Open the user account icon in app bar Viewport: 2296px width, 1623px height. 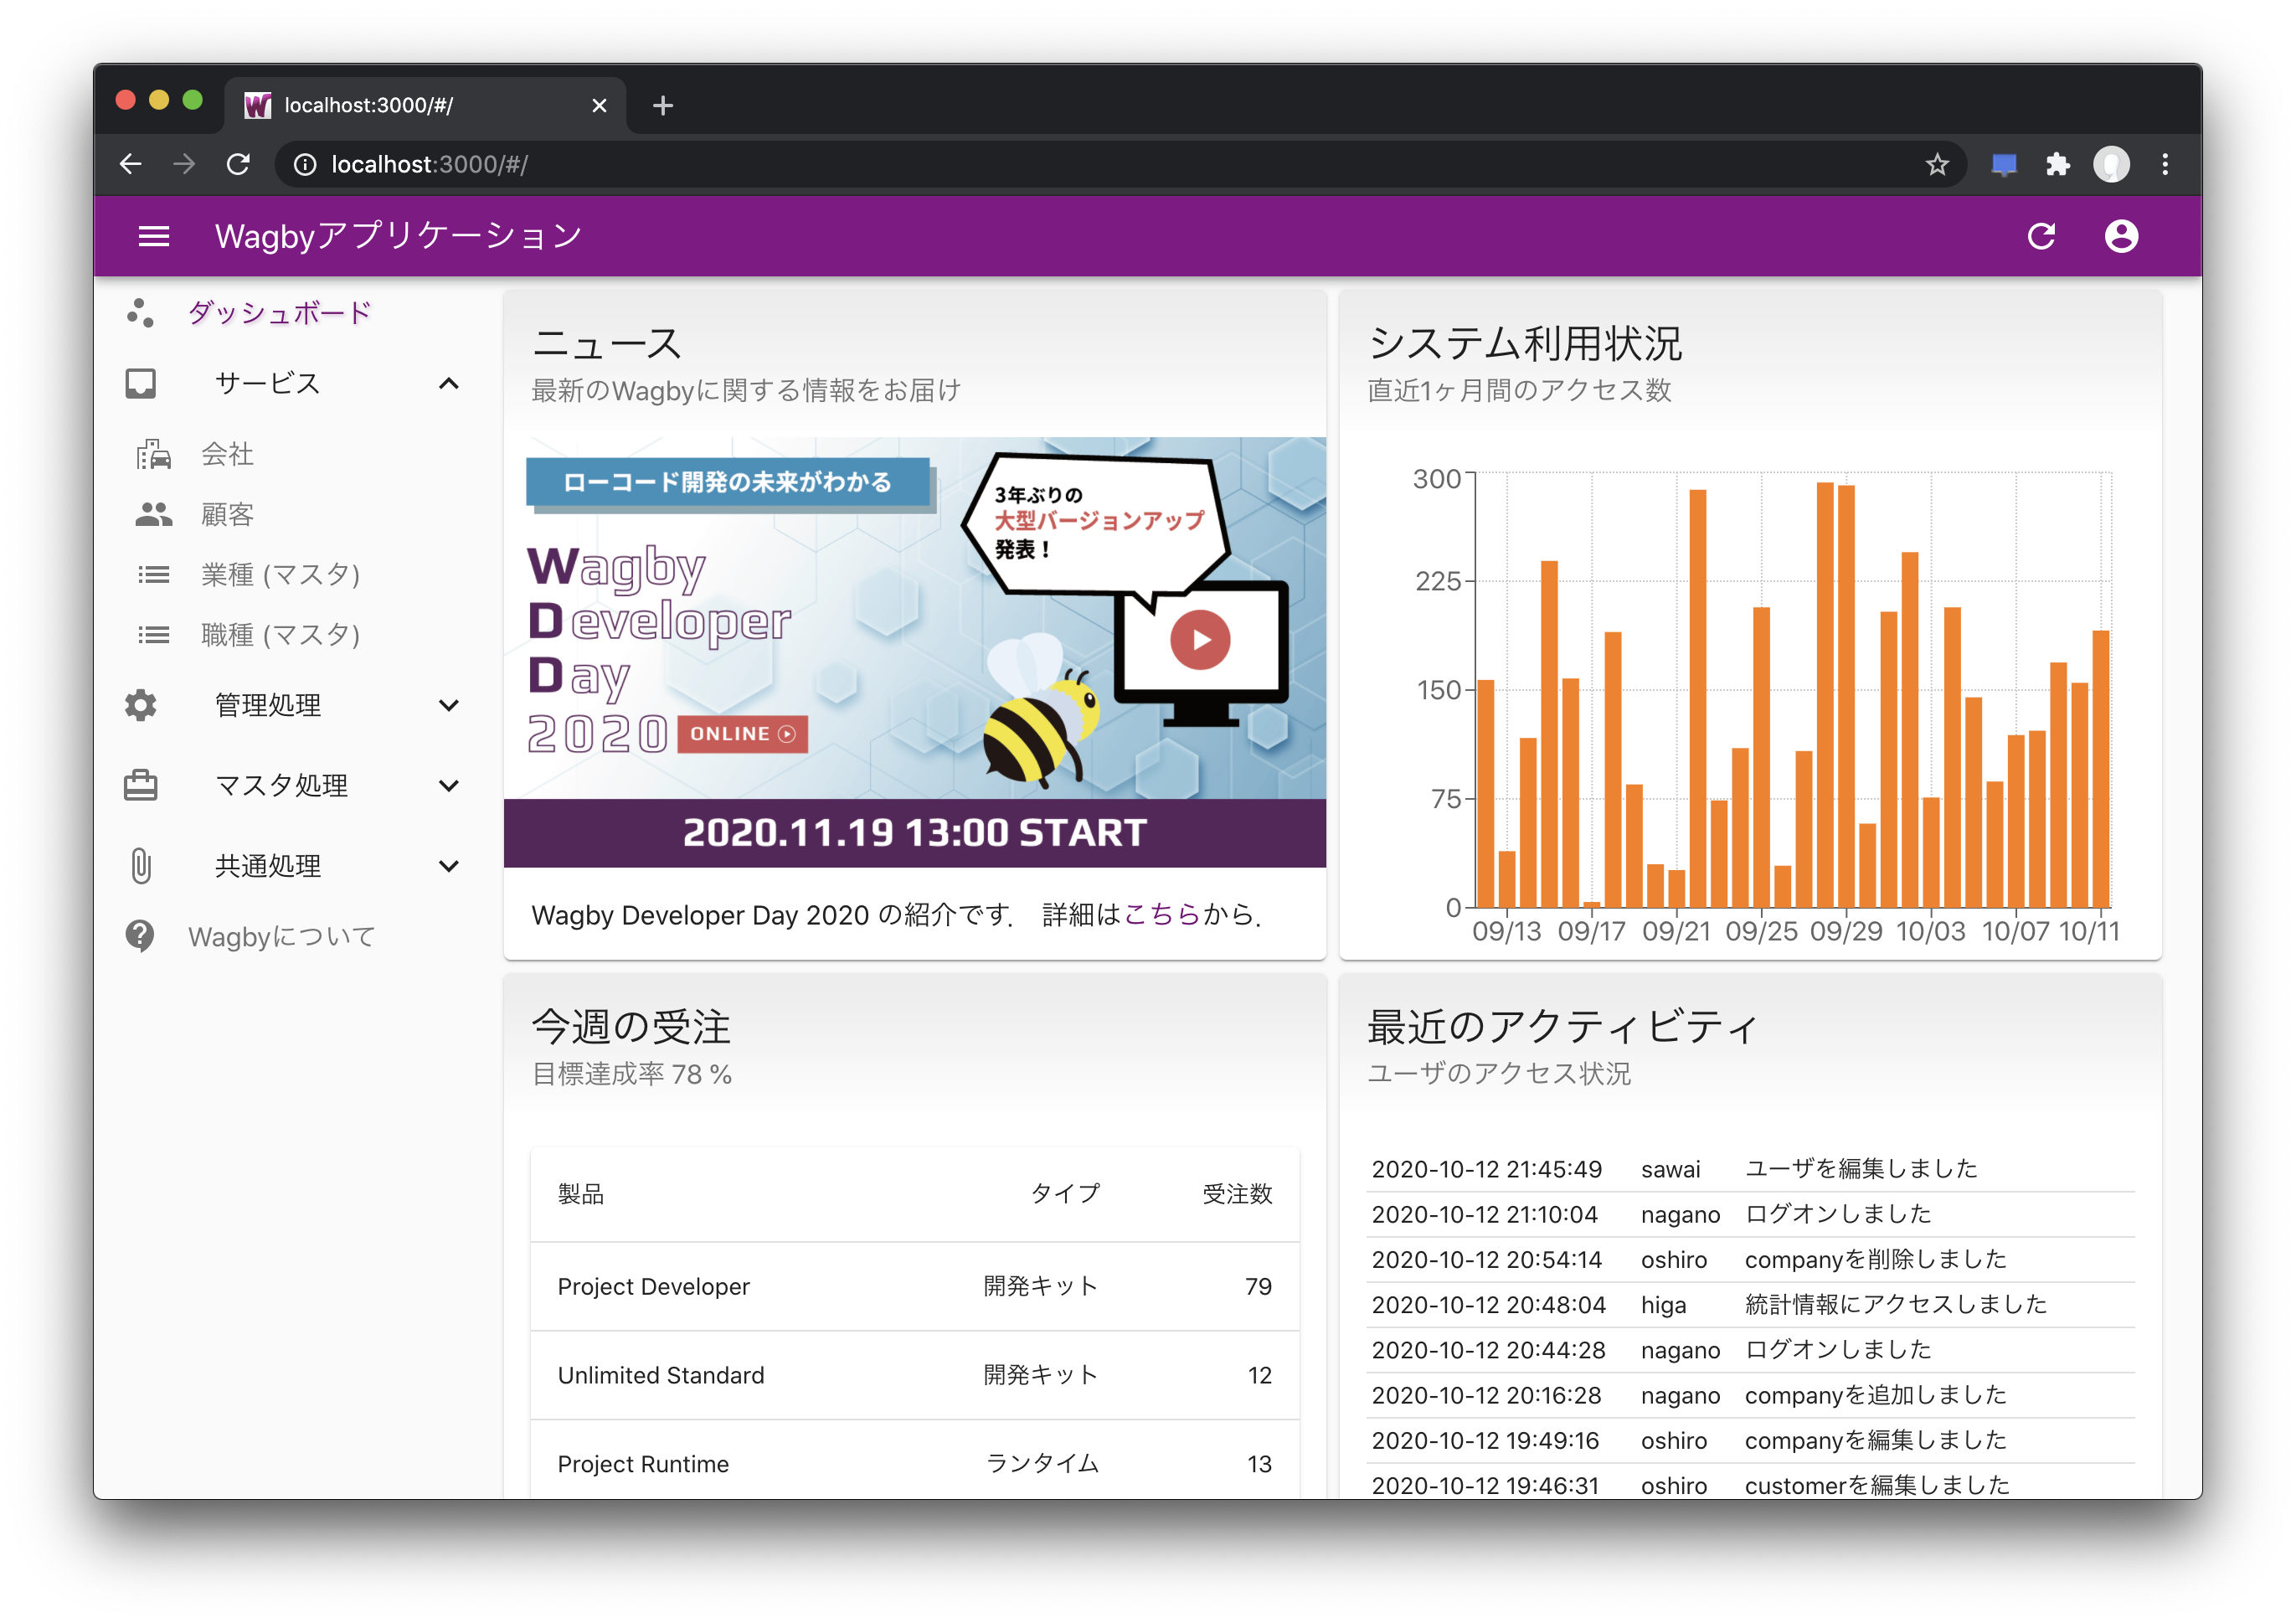tap(2120, 236)
